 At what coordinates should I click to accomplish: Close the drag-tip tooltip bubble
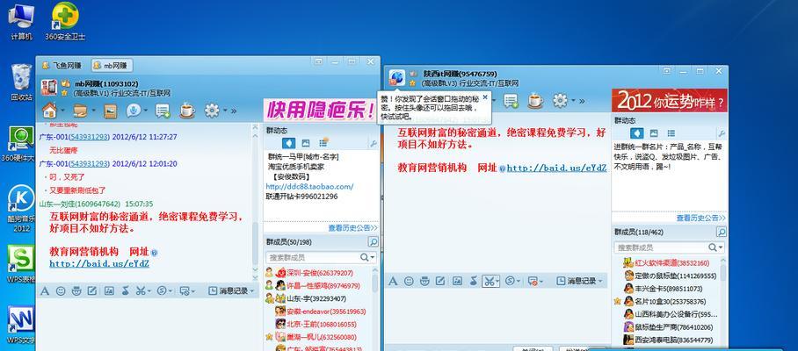[485, 96]
